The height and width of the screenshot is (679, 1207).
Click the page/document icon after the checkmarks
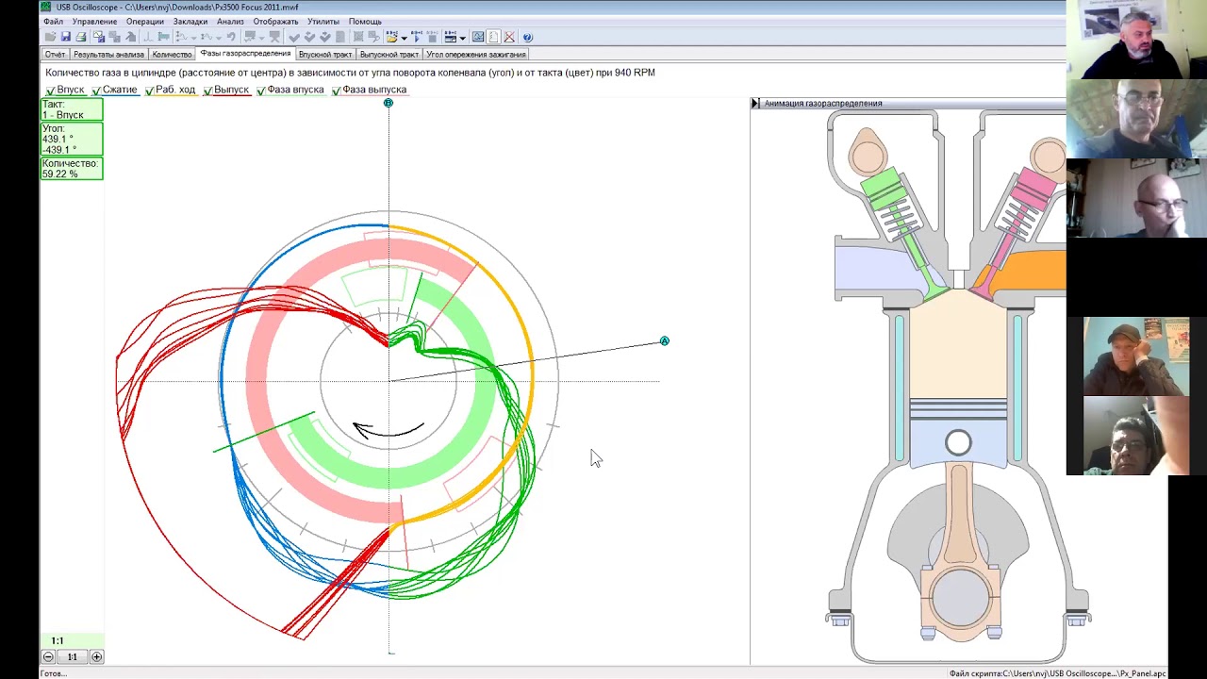point(340,37)
